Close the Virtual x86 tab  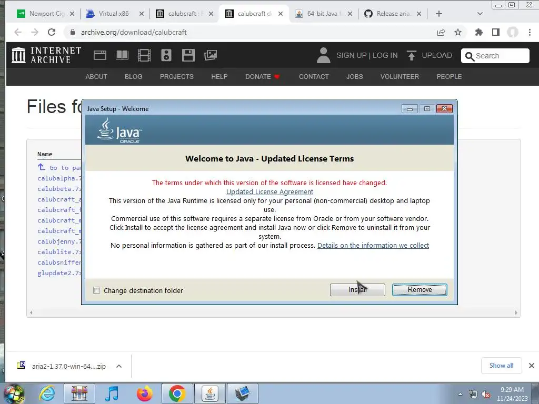pyautogui.click(x=142, y=14)
